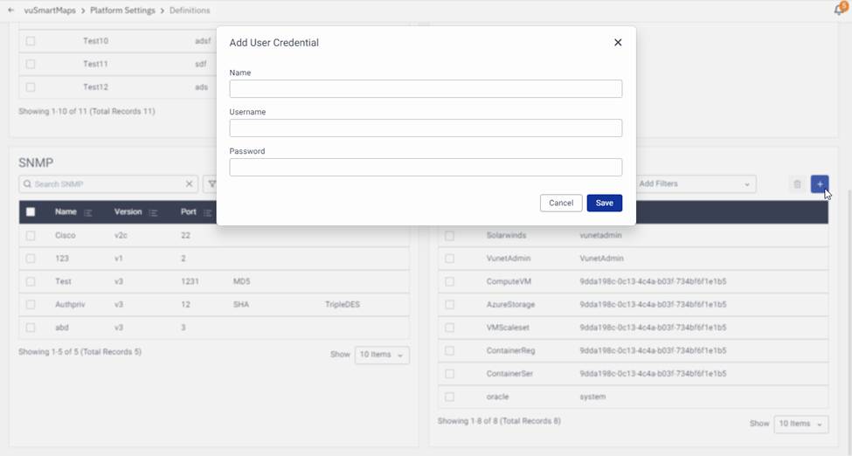This screenshot has width=852, height=456.
Task: Click the trash delete icon beside the plus button
Action: [797, 184]
